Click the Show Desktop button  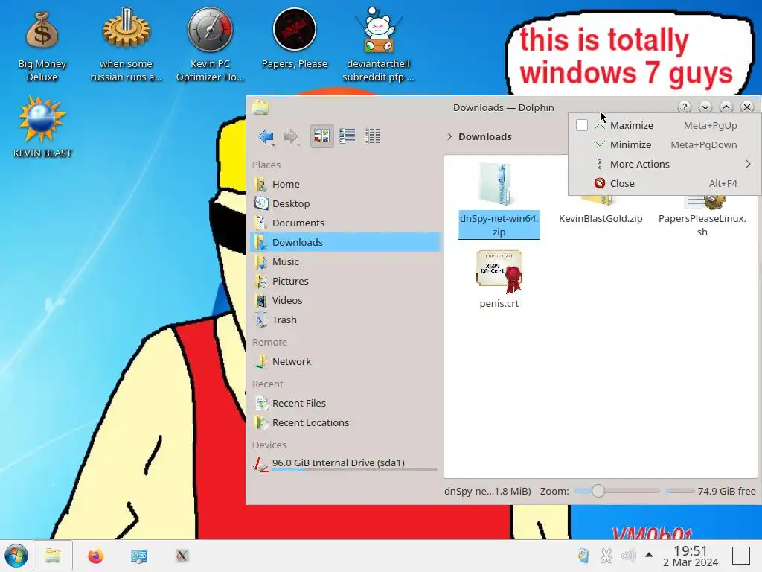742,556
